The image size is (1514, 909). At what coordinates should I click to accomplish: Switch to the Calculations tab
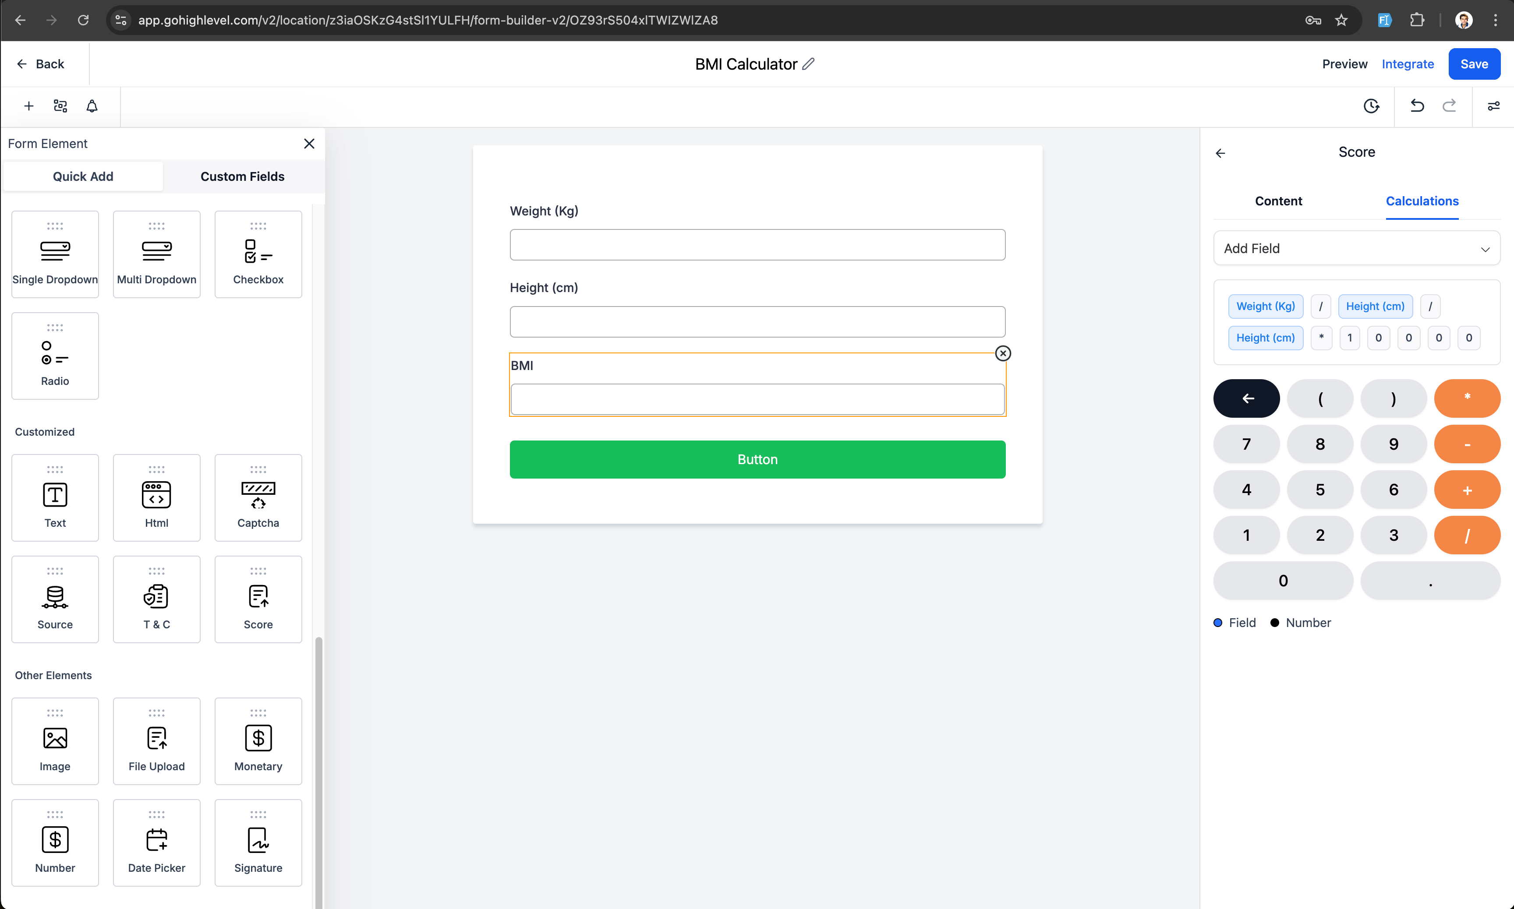point(1421,201)
